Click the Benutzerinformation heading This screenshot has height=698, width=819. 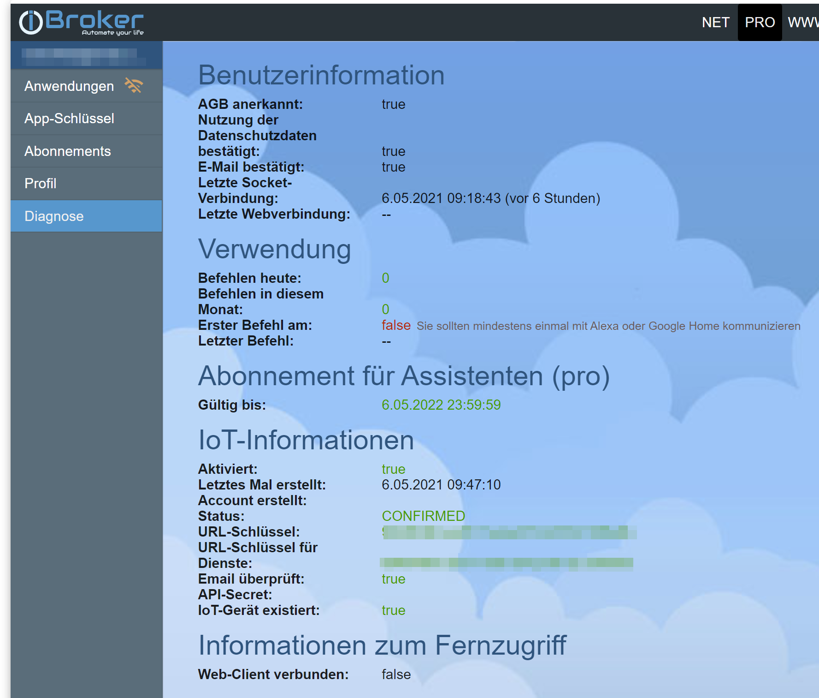pos(321,75)
